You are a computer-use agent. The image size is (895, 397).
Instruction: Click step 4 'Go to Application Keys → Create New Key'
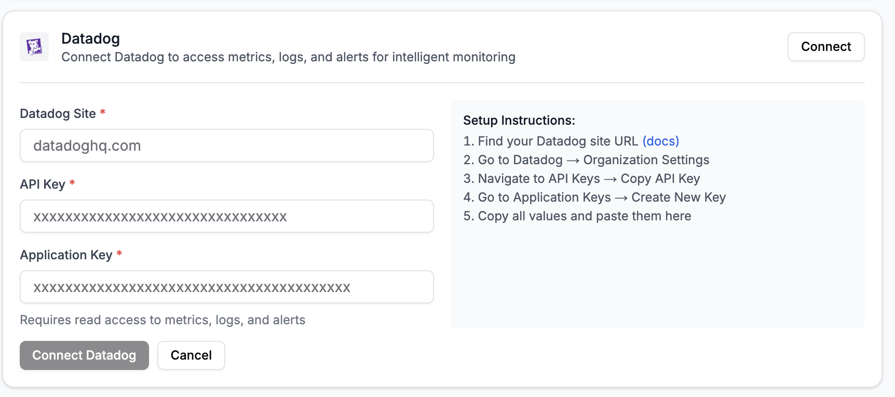point(594,197)
